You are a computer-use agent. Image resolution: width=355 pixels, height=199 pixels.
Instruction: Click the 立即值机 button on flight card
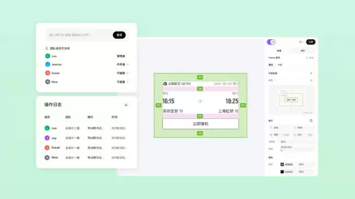tap(200, 124)
